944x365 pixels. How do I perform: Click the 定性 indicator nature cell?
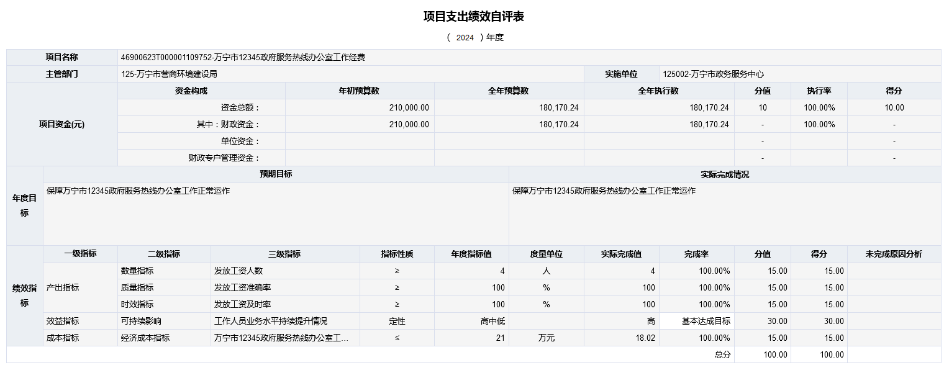point(397,321)
